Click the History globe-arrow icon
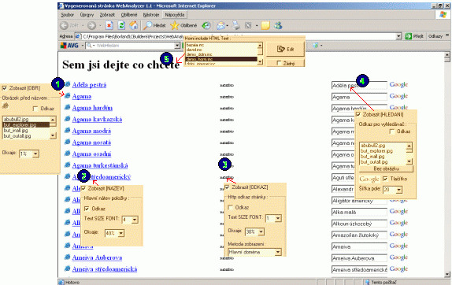 pos(206,25)
